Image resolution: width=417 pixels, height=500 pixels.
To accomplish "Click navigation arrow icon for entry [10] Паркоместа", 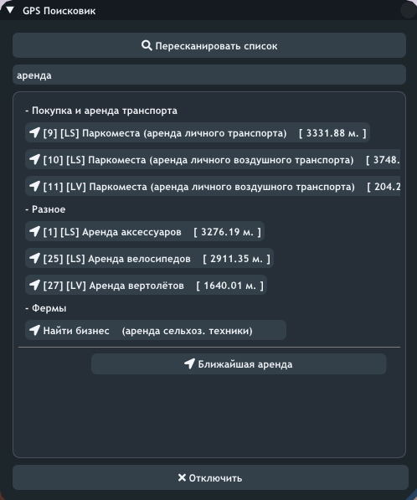I will [35, 159].
